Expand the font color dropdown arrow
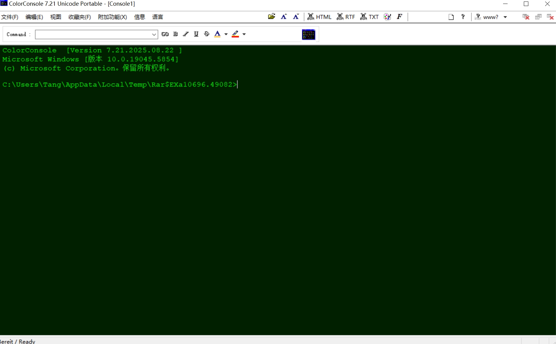Screen dimensions: 556x344 [226, 34]
